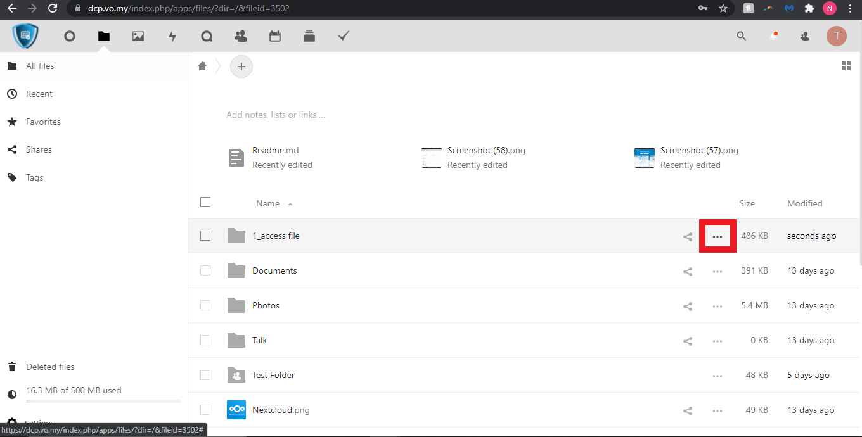Viewport: 862px width, 437px height.
Task: Click the share icon for Documents folder
Action: [x=688, y=271]
